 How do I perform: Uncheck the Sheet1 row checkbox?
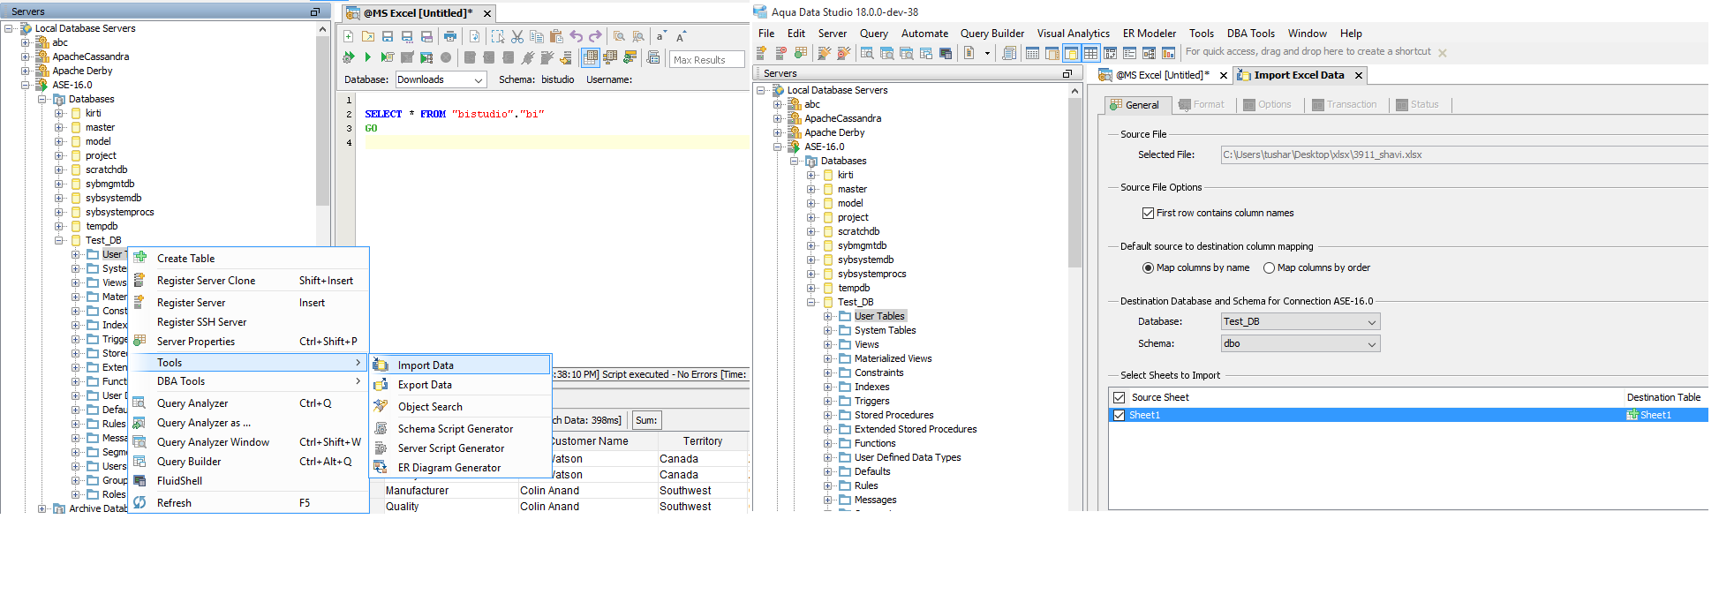point(1120,415)
